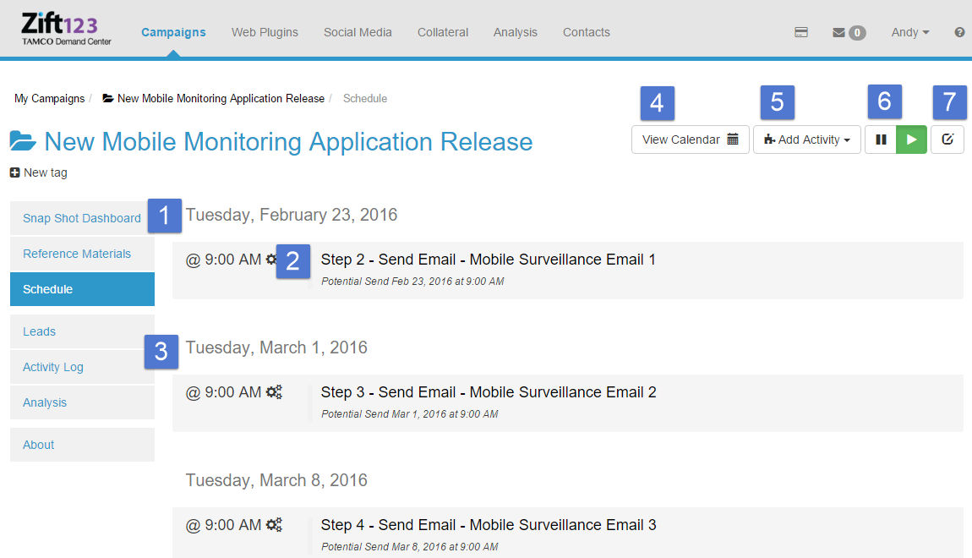Open Snap Shot Dashboard in sidebar

pyautogui.click(x=82, y=218)
